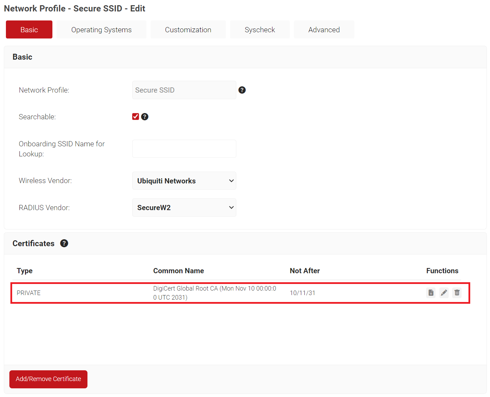
Task: Download the DigiCert Global Root CA certificate
Action: tap(431, 293)
